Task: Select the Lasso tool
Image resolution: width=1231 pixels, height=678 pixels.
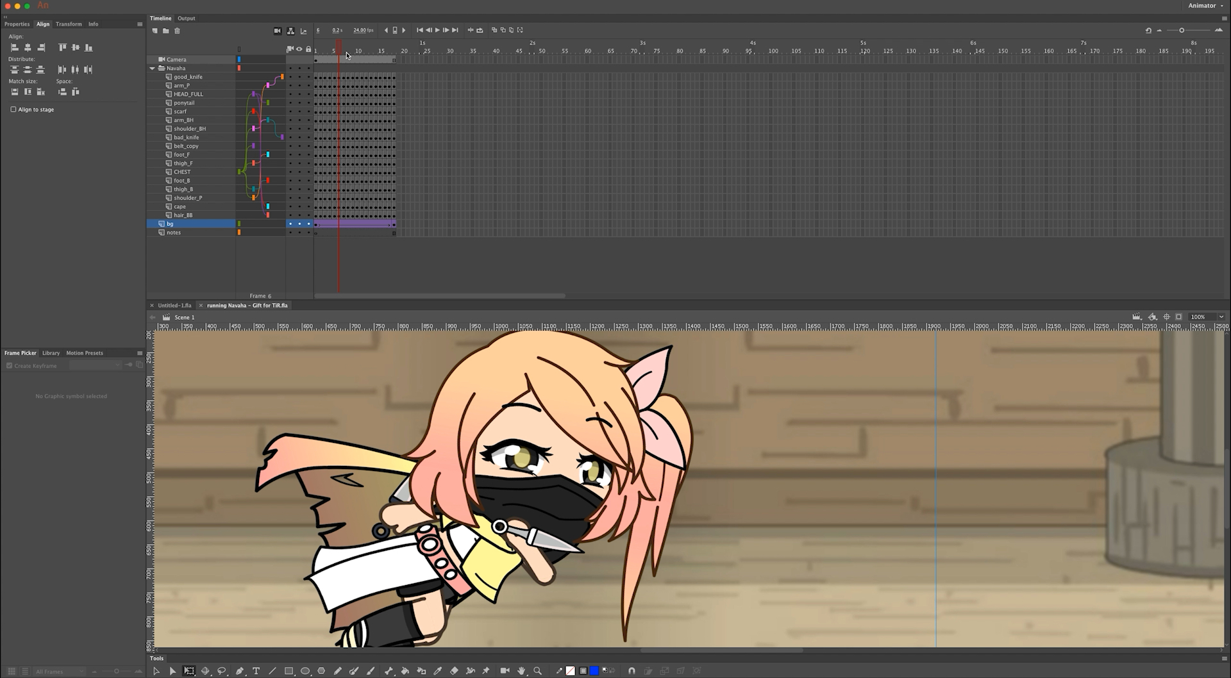Action: click(222, 671)
